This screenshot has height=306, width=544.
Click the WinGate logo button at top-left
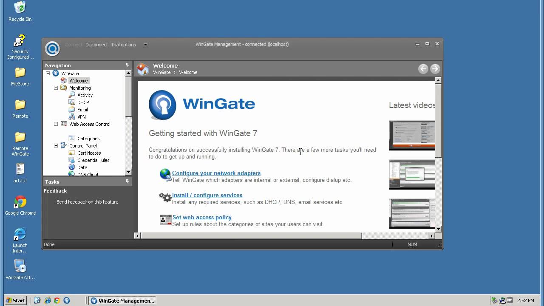(x=52, y=48)
